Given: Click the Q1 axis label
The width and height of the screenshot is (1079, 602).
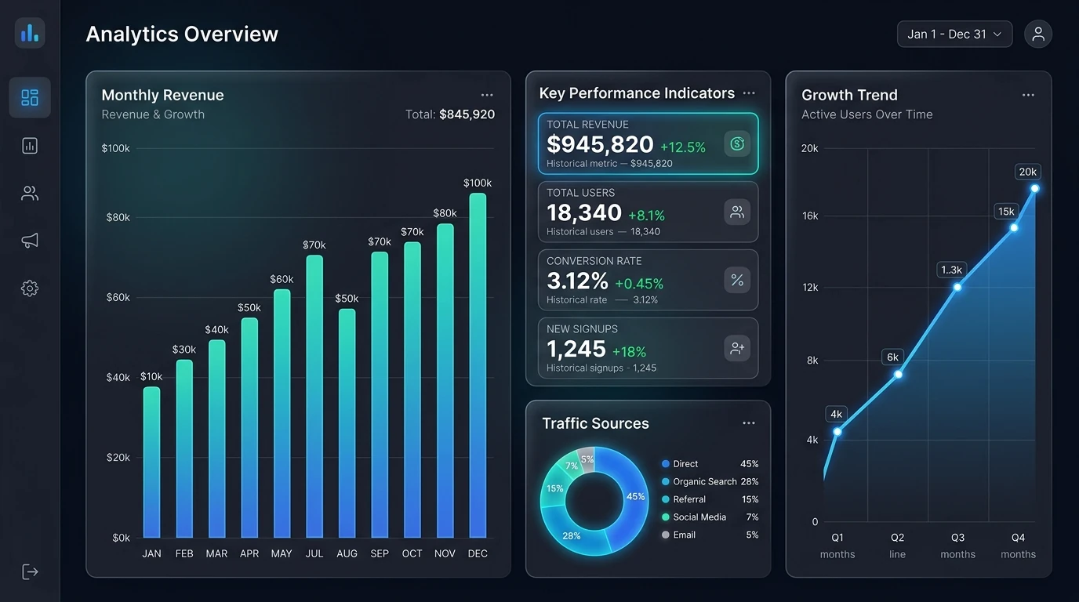Looking at the screenshot, I should 837,538.
